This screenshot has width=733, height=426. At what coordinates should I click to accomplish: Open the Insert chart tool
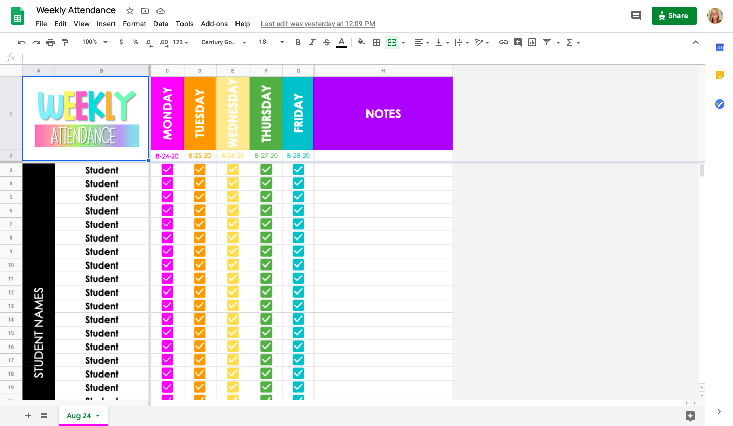pyautogui.click(x=532, y=42)
